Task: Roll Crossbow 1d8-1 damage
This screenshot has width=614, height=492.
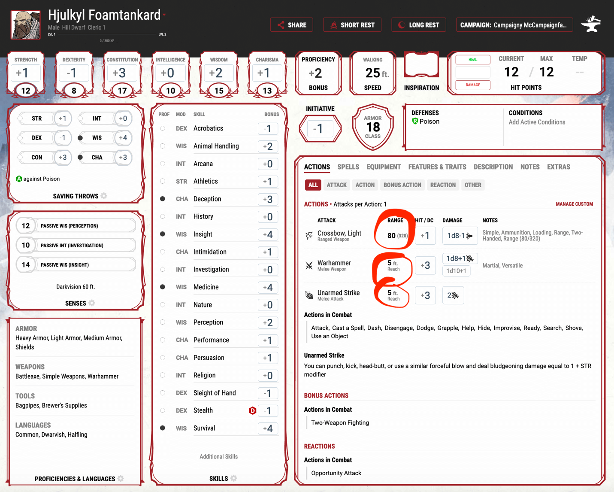Action: point(460,236)
